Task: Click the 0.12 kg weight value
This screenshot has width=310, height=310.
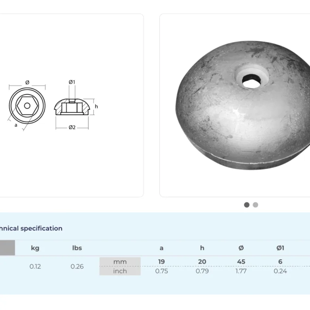Action: point(35,266)
